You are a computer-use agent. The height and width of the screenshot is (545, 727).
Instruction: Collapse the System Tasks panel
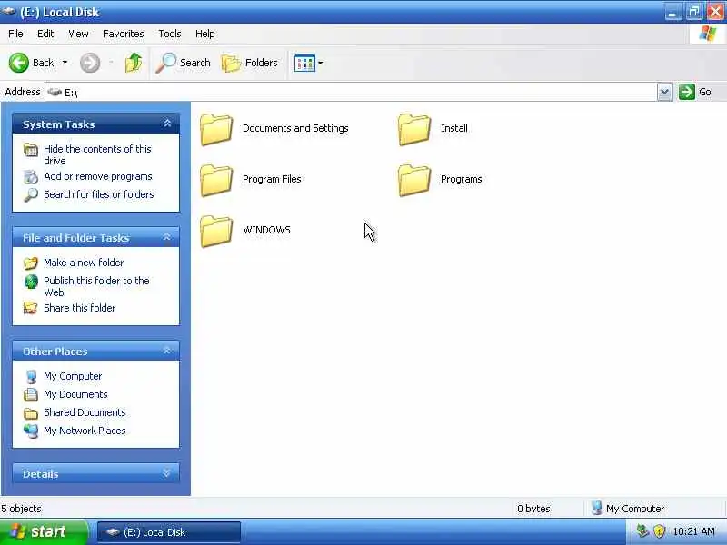[x=167, y=124]
